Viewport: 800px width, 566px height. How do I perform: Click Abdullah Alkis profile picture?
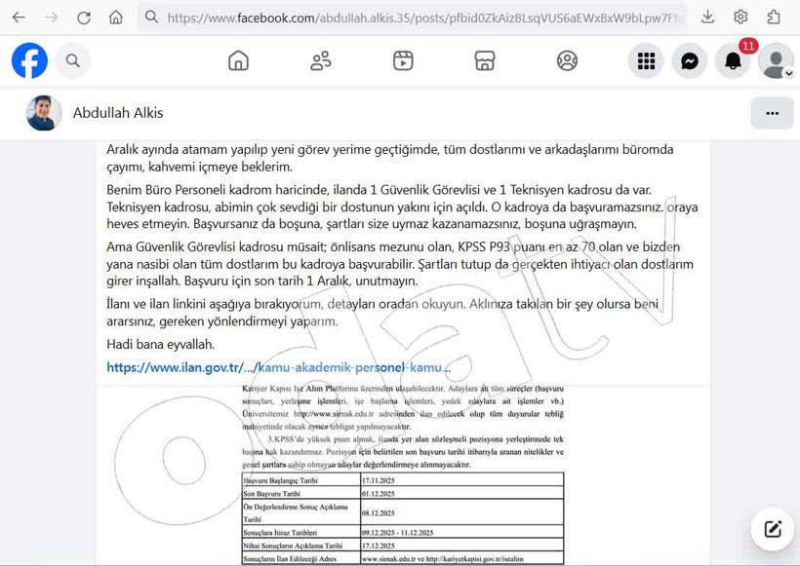44,113
